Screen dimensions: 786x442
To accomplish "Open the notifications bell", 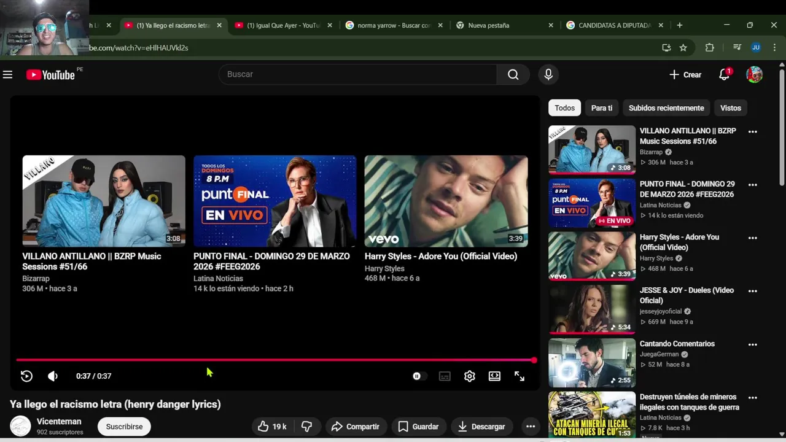I will (725, 74).
